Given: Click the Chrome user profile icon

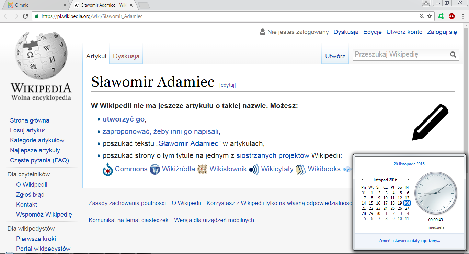Looking at the screenshot, I should tap(426, 3).
